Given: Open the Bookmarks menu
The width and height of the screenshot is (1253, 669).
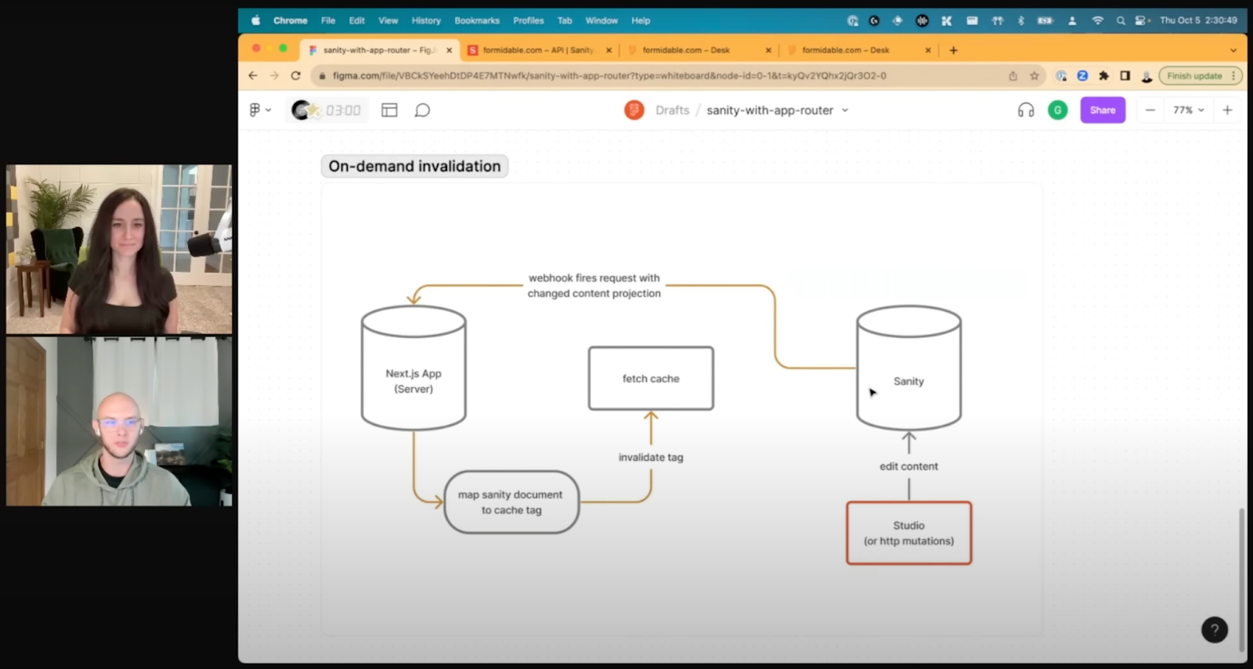Looking at the screenshot, I should pos(477,20).
